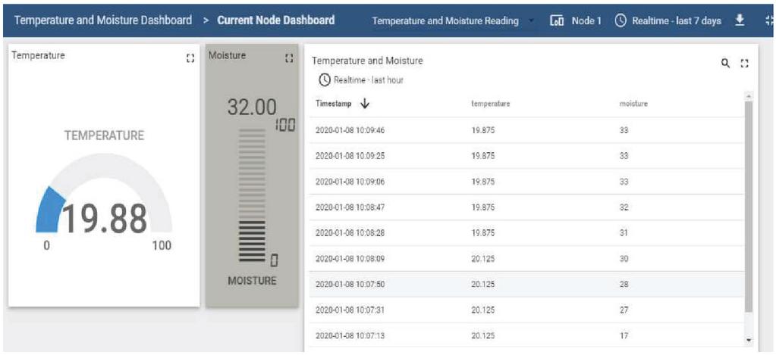The image size is (776, 355).
Task: Click the download dashboard icon
Action: coord(740,20)
